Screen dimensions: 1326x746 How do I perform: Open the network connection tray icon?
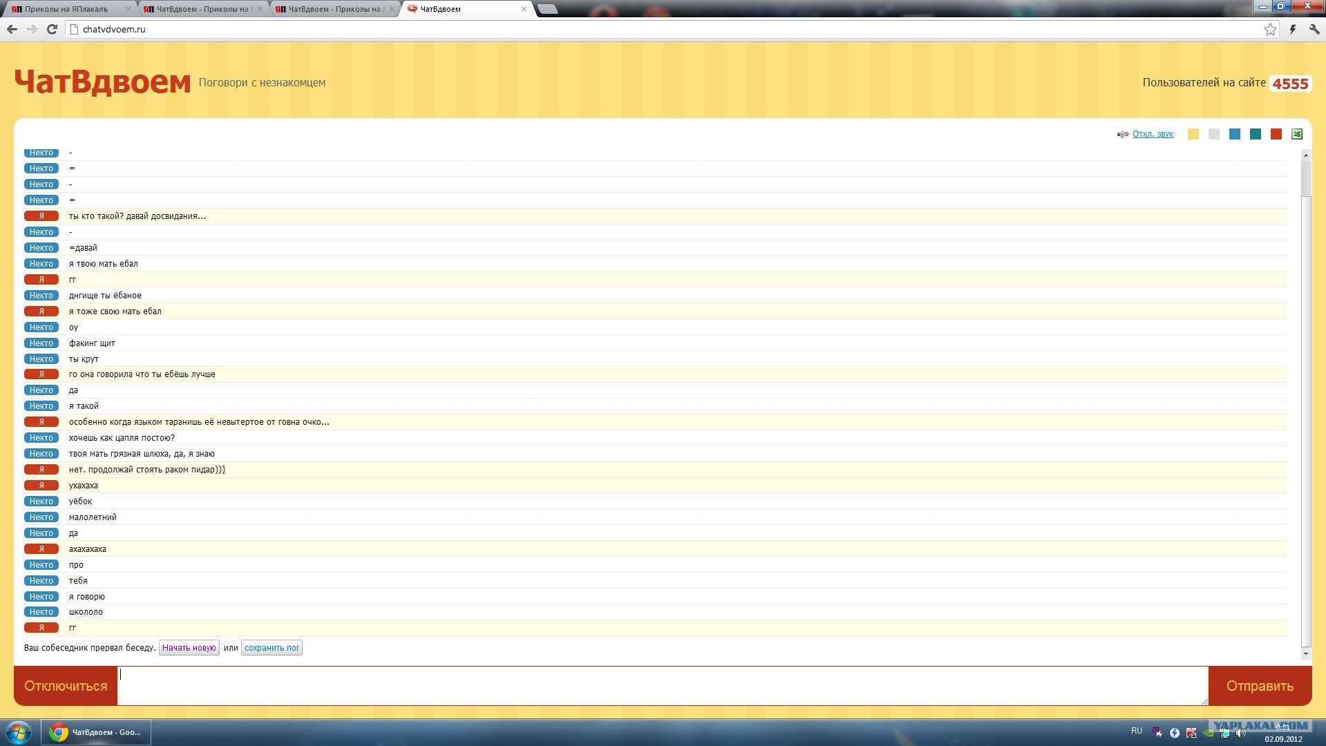[1224, 732]
